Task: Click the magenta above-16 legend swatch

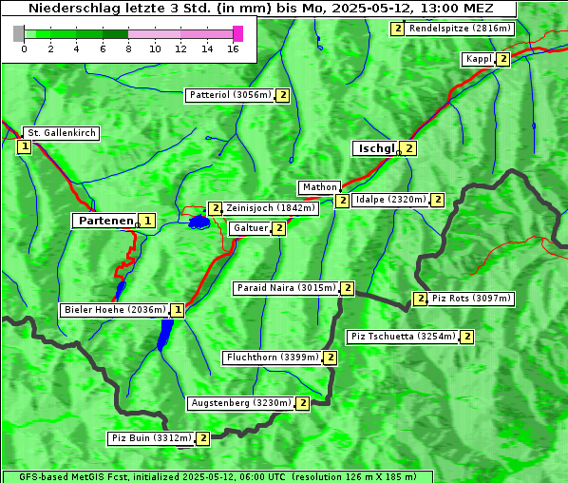Action: coord(238,33)
